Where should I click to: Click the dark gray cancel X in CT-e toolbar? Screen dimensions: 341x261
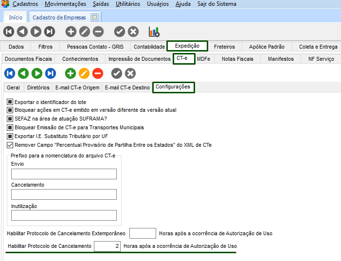point(130,73)
